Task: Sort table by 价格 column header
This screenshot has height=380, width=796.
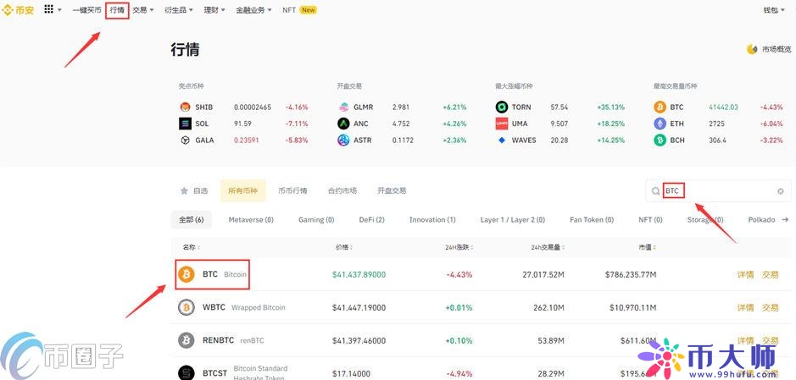Action: [342, 247]
